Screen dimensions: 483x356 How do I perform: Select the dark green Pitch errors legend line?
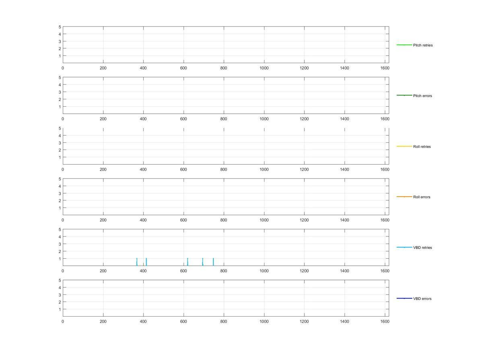tap(405, 95)
